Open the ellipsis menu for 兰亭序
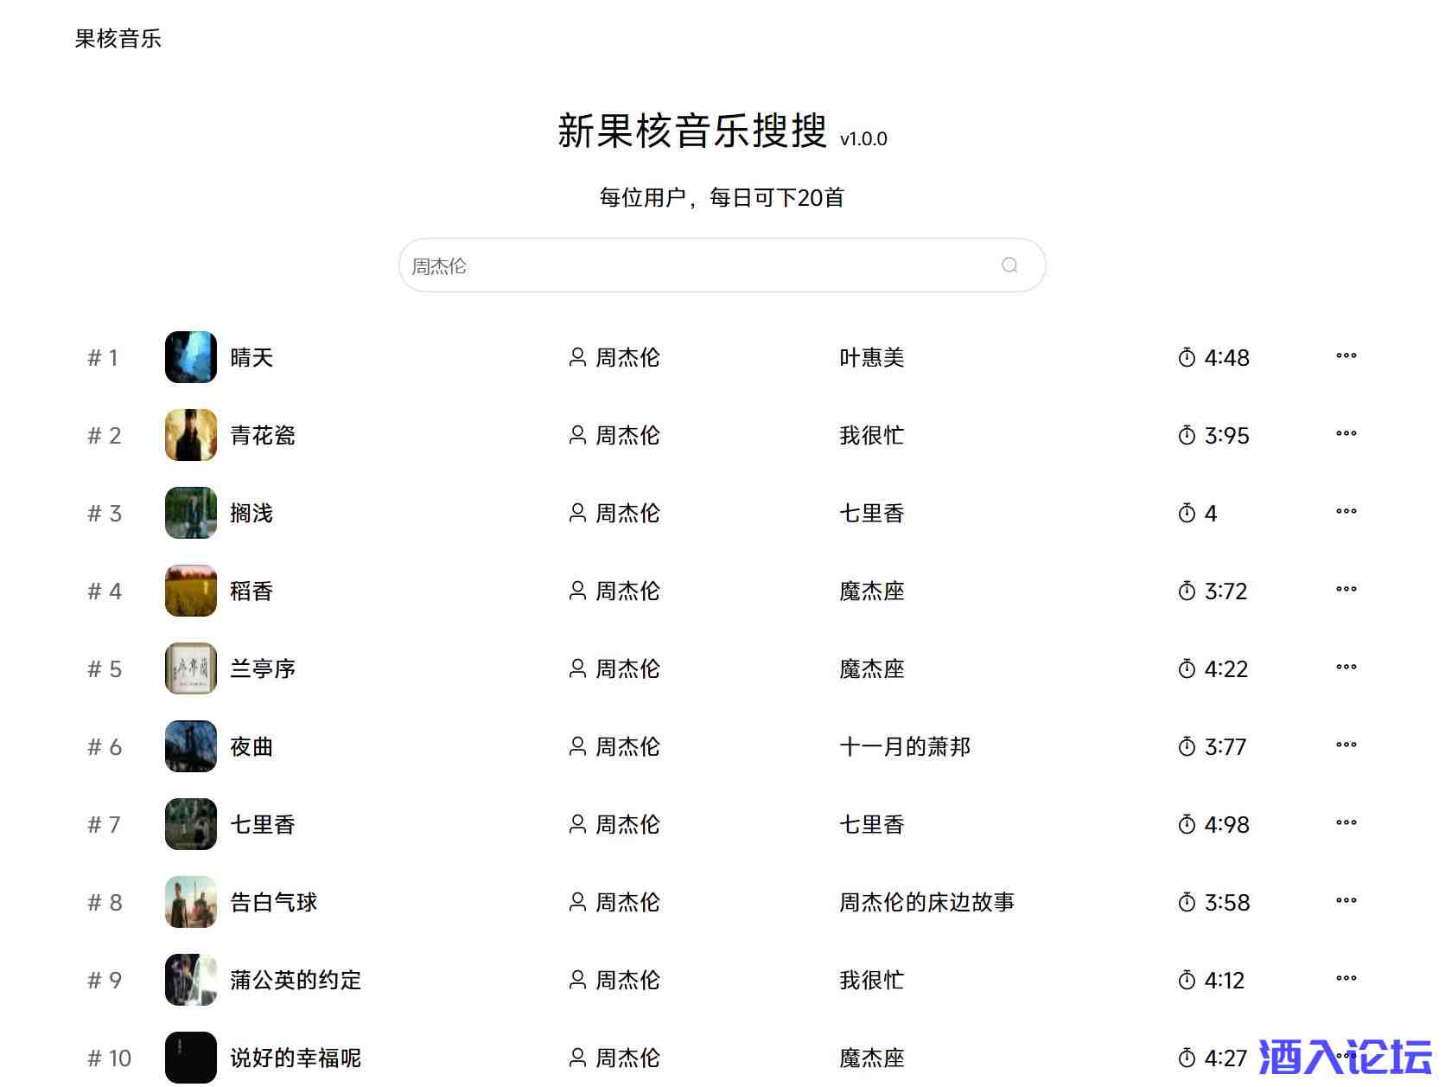The width and height of the screenshot is (1445, 1087). (1346, 668)
